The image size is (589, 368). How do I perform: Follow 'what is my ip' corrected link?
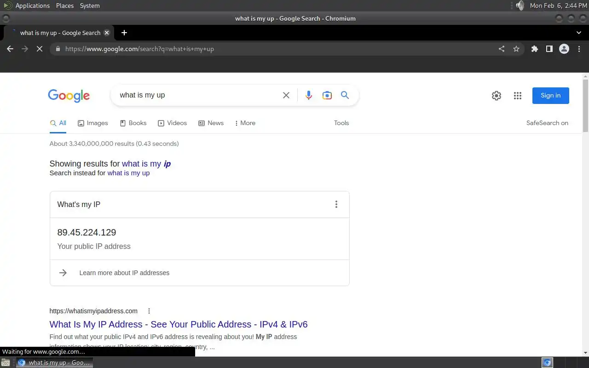click(146, 164)
